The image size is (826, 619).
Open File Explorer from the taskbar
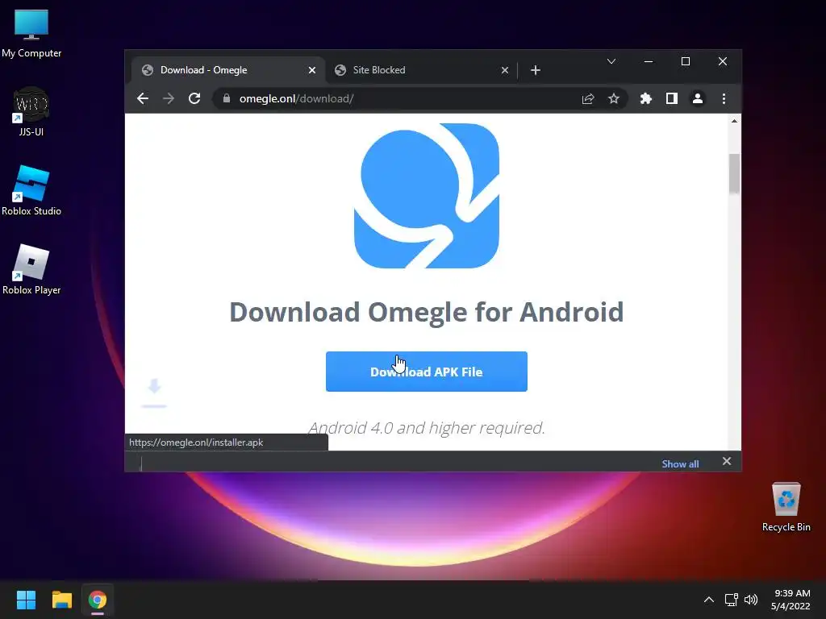(61, 600)
